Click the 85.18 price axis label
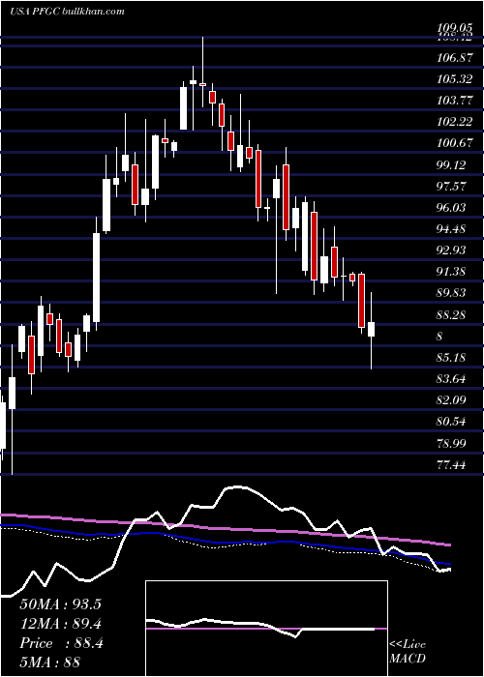The height and width of the screenshot is (677, 484). [x=452, y=358]
